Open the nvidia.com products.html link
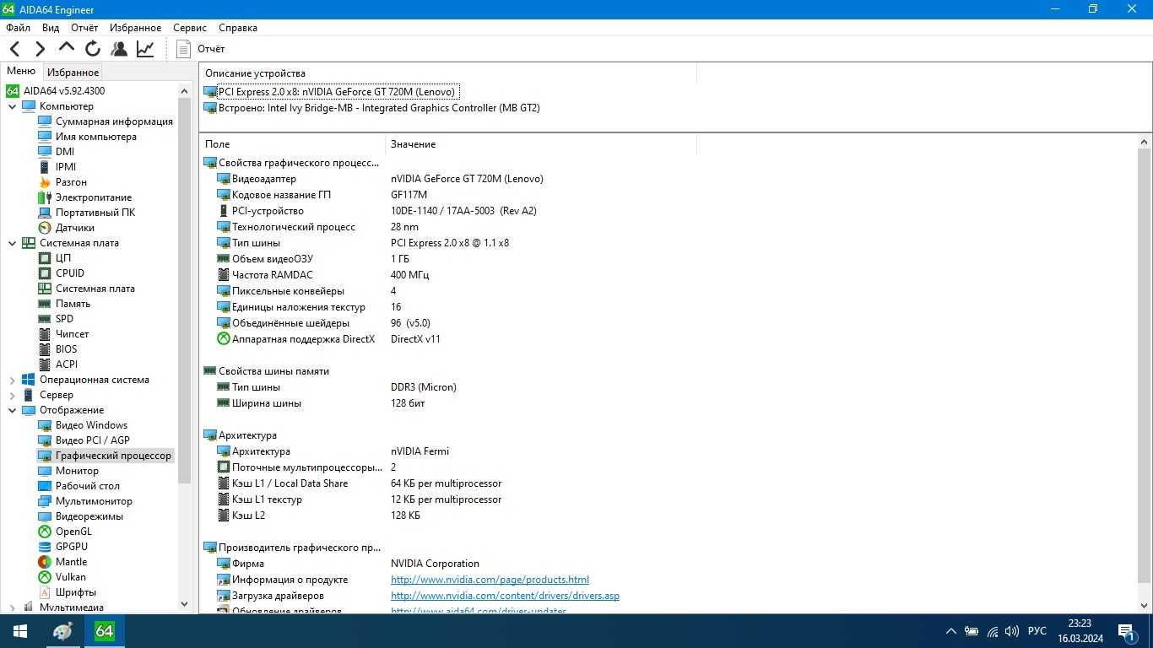The image size is (1153, 648). pyautogui.click(x=490, y=580)
